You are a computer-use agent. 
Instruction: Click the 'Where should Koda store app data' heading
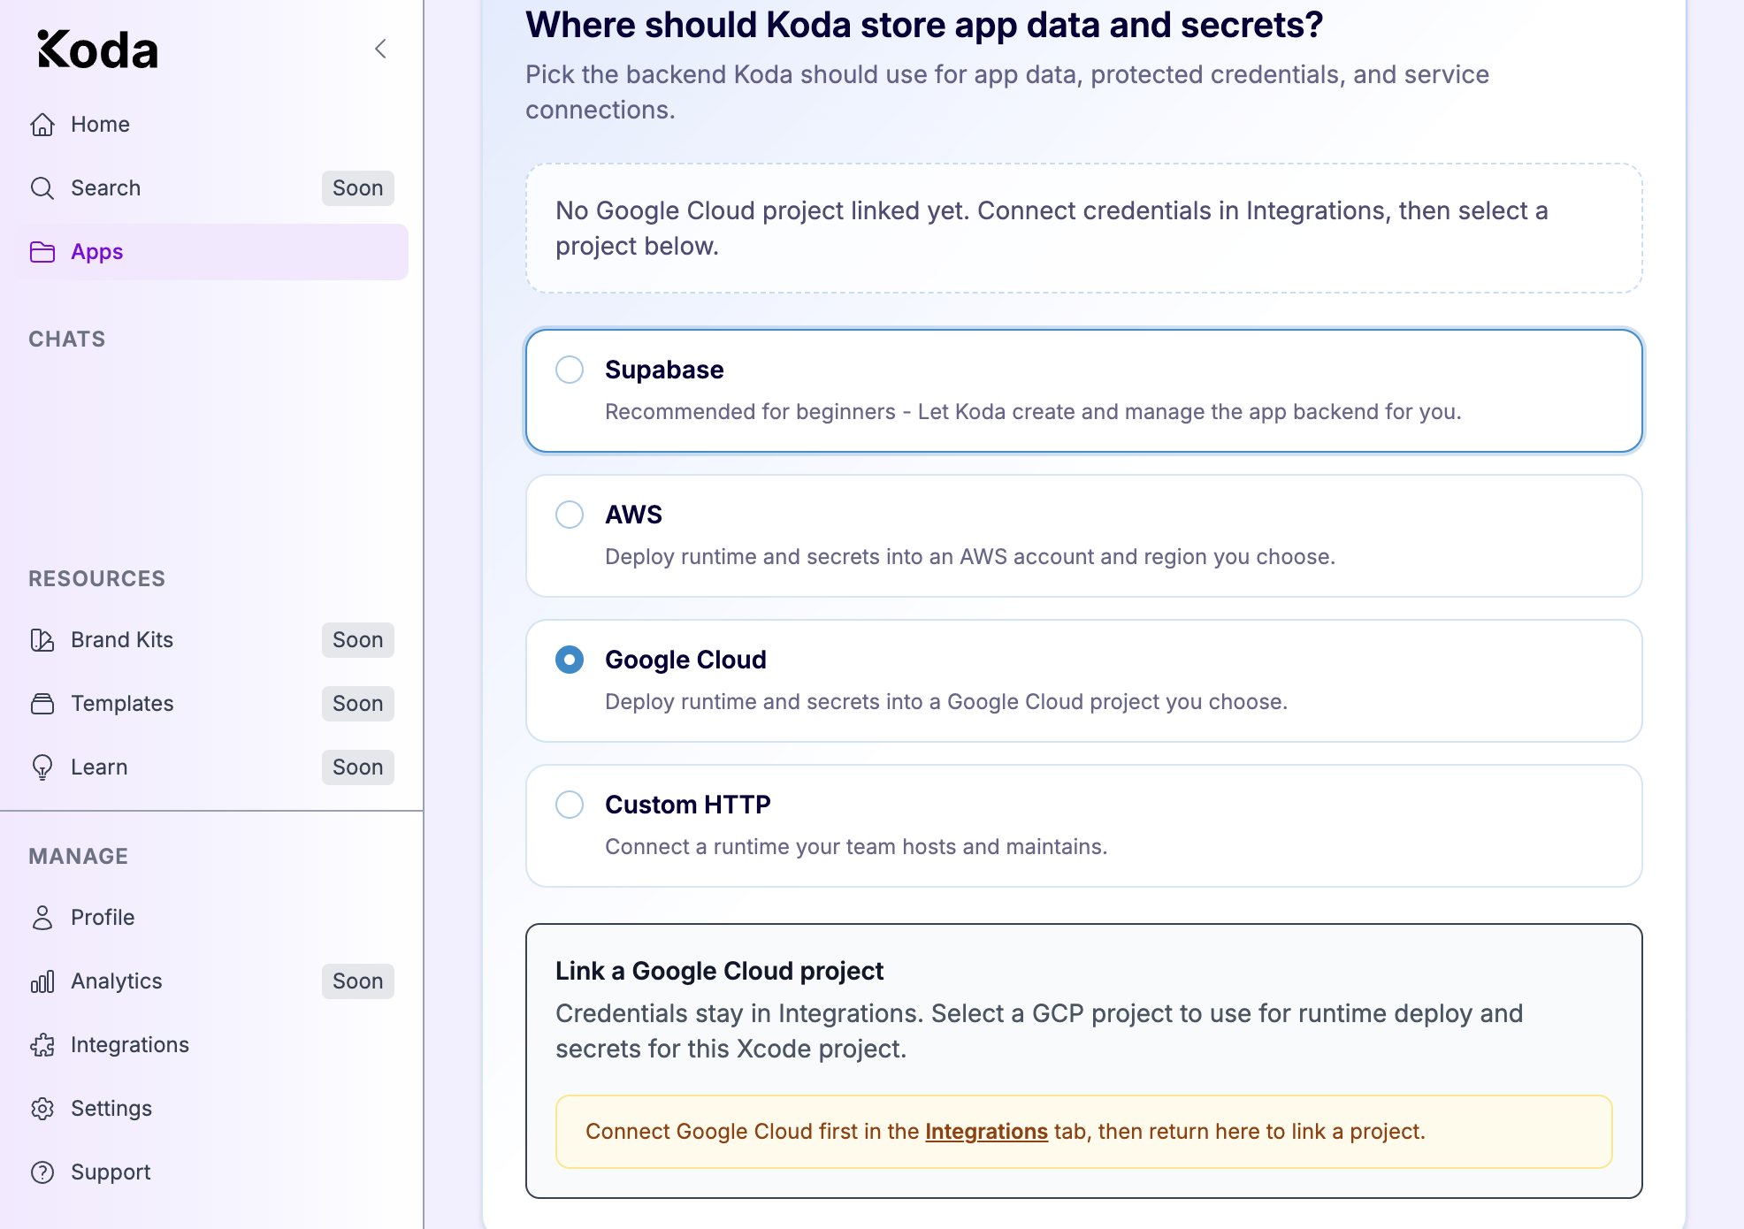click(924, 25)
